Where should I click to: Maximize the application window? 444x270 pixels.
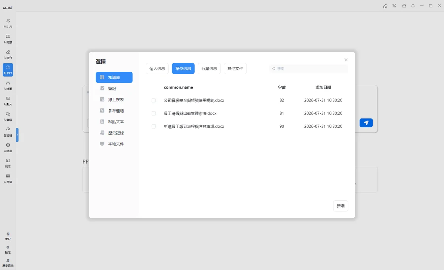pos(431,6)
